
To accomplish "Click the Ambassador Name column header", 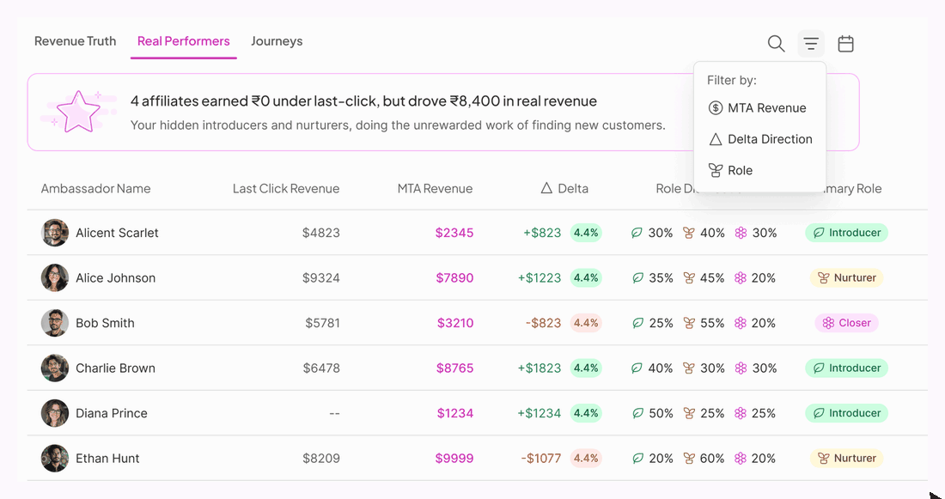I will pyautogui.click(x=96, y=189).
